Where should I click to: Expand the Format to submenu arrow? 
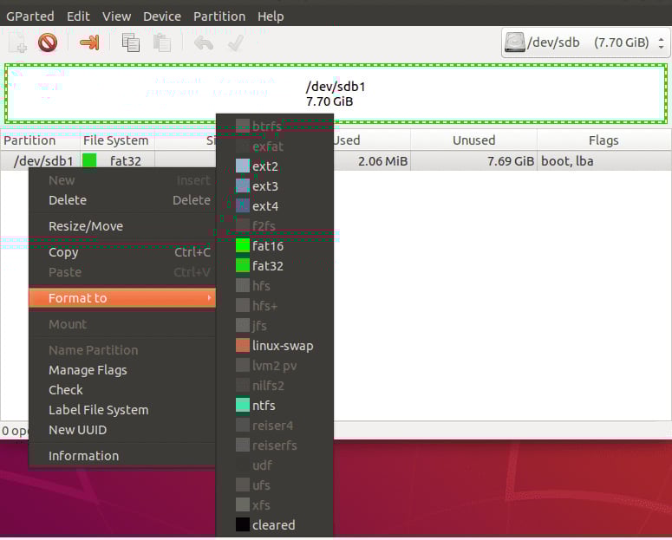(209, 298)
